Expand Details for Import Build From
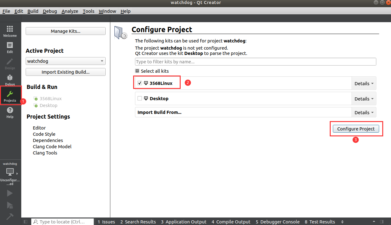Screen dimensions: 391x225 (364, 112)
